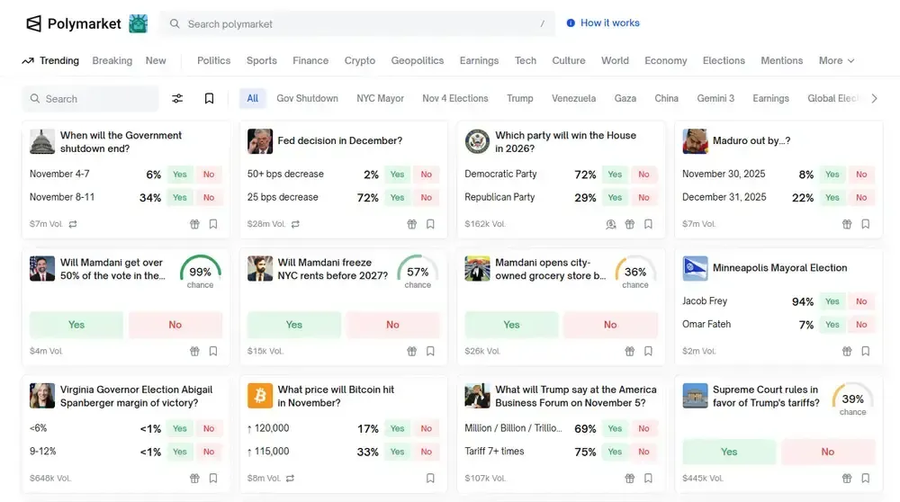900x502 pixels.
Task: Open the Maduro out by market thumbnail
Action: 695,141
